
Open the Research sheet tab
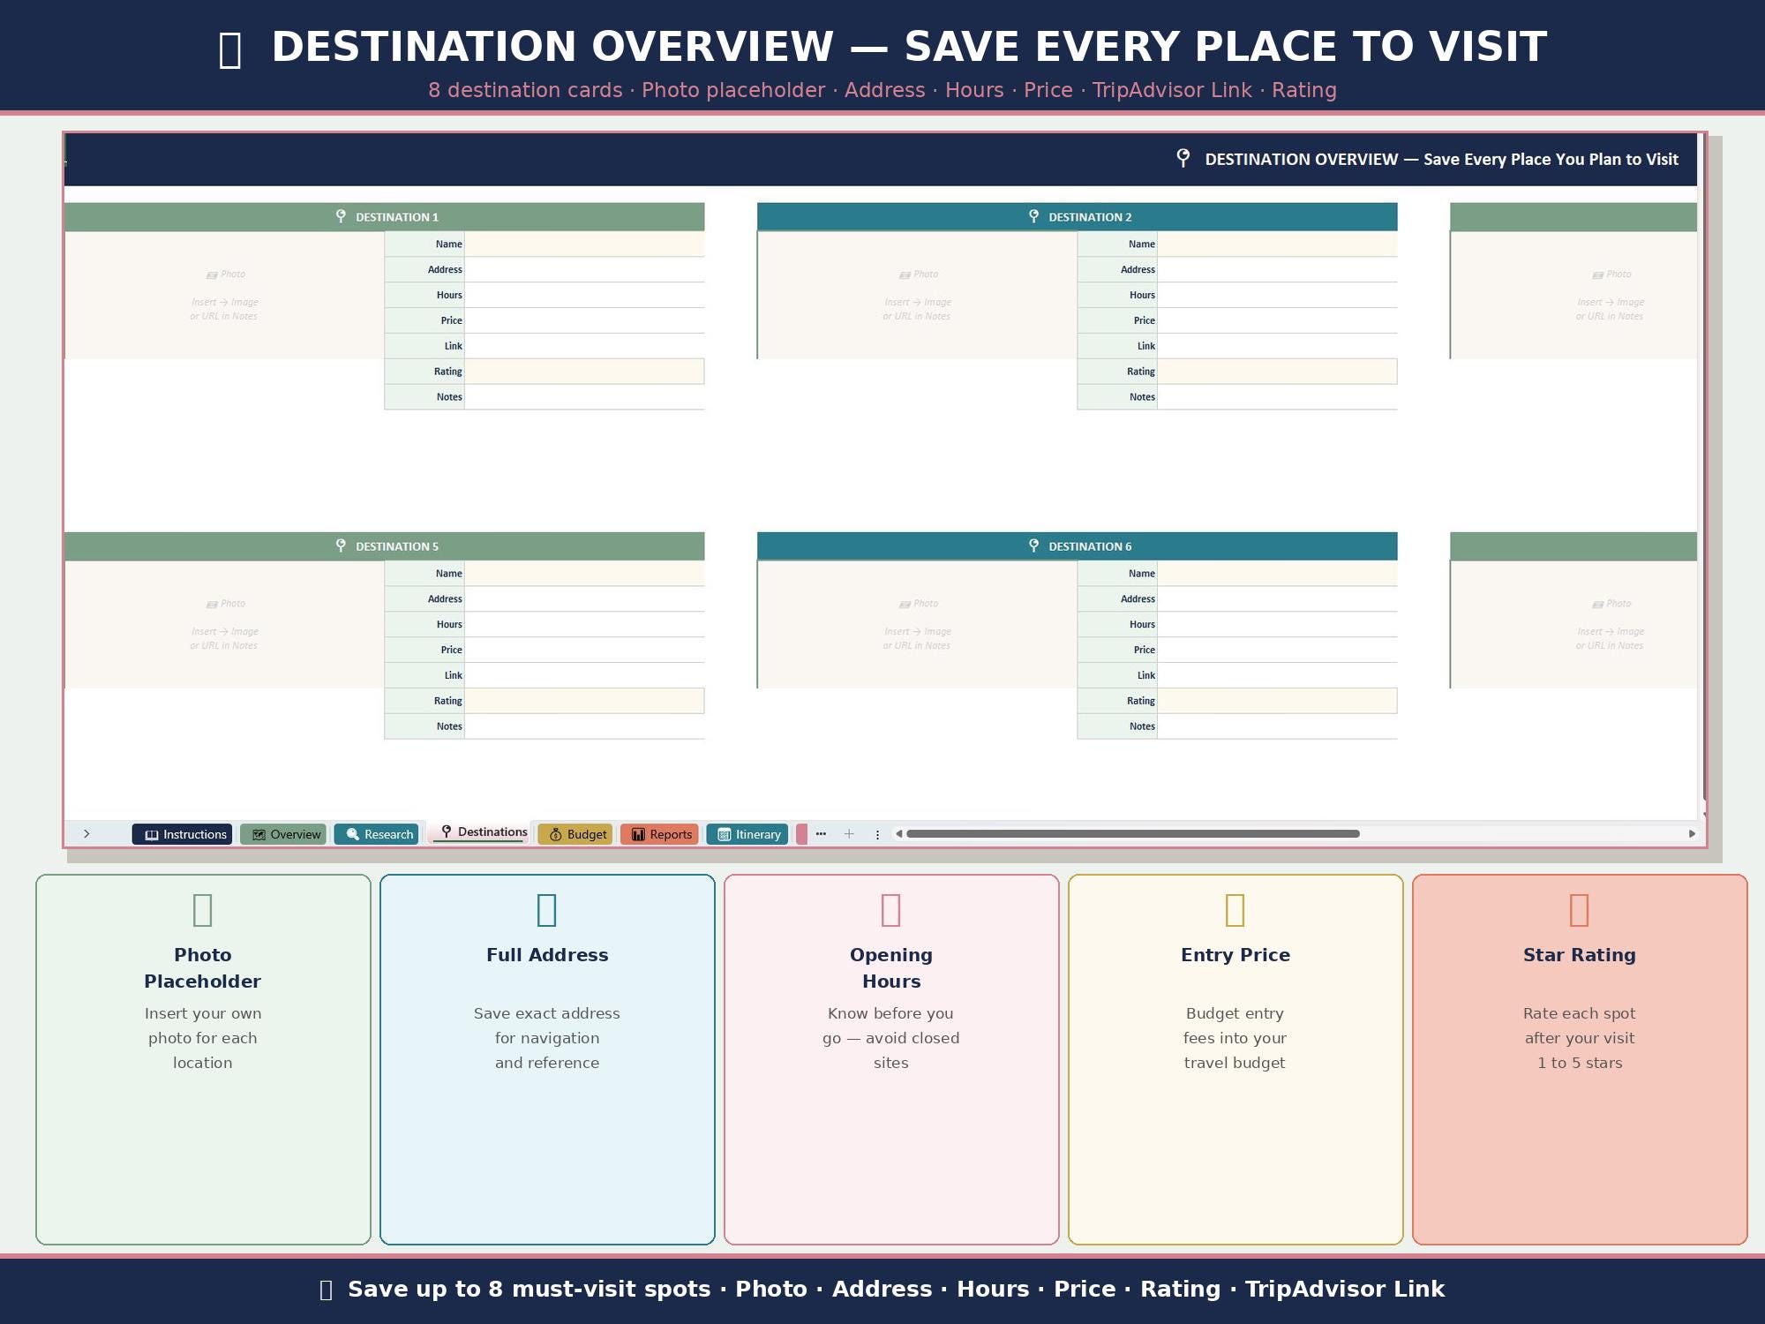tap(377, 834)
